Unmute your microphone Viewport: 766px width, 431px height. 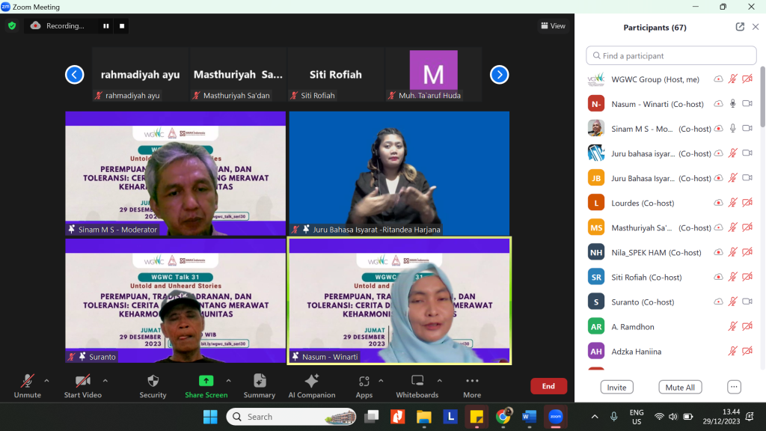[28, 386]
